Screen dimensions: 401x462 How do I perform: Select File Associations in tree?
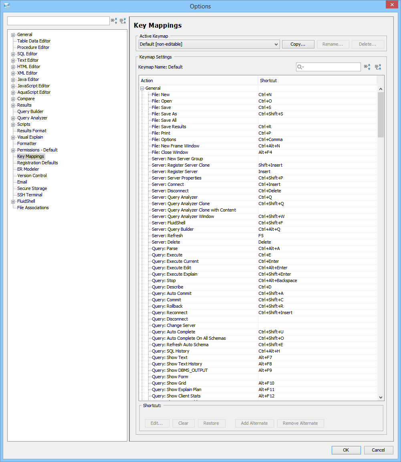click(x=33, y=208)
